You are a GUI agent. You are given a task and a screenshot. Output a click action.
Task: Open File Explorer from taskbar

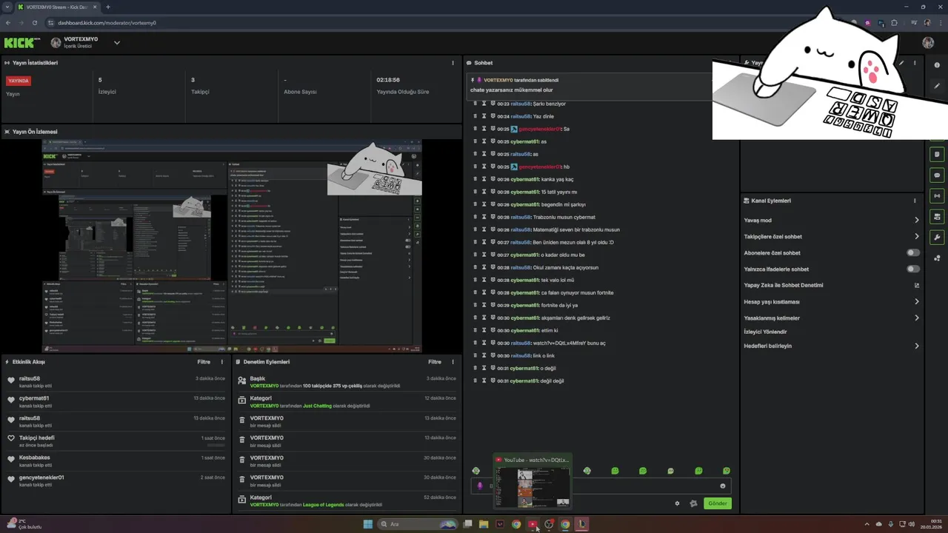point(484,524)
